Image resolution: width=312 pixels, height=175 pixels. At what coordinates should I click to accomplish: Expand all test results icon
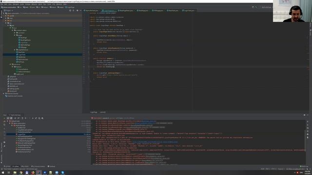[x=22, y=118]
